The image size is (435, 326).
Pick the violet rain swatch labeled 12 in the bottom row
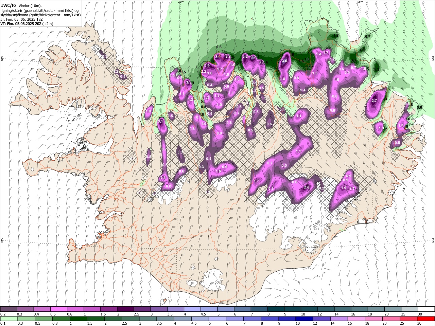coord(321,319)
